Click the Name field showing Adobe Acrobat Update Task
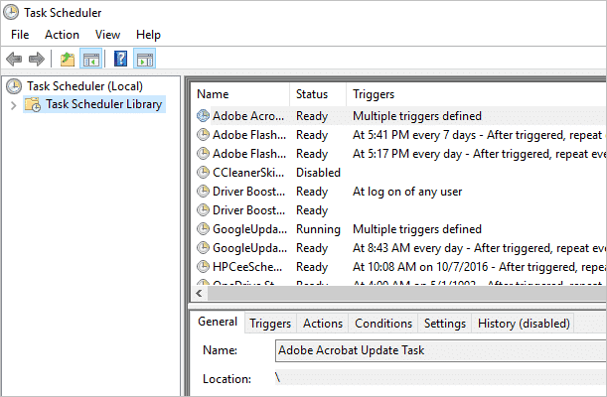This screenshot has height=397, width=607. (x=440, y=350)
